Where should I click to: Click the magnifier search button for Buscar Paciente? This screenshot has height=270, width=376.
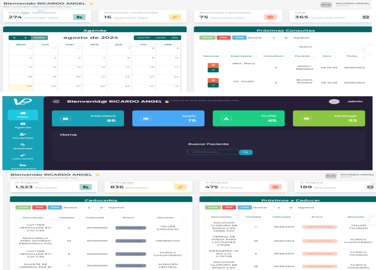point(246,152)
